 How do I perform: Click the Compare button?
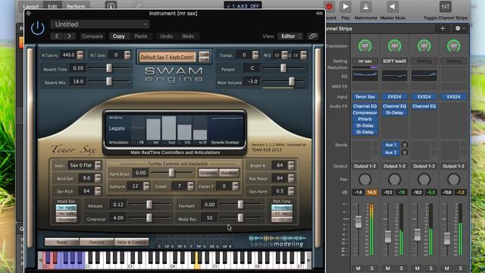tap(92, 36)
